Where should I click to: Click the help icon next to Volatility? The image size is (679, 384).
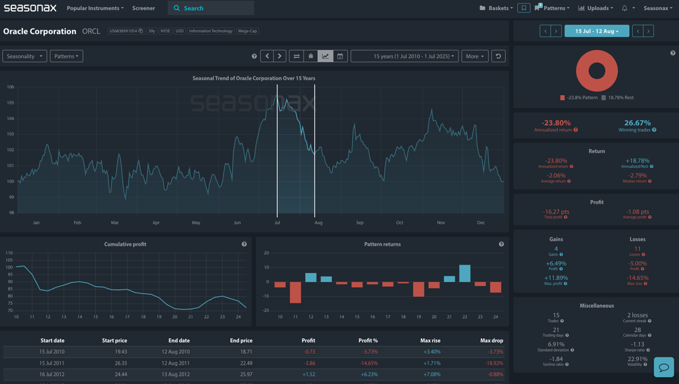coord(645,365)
